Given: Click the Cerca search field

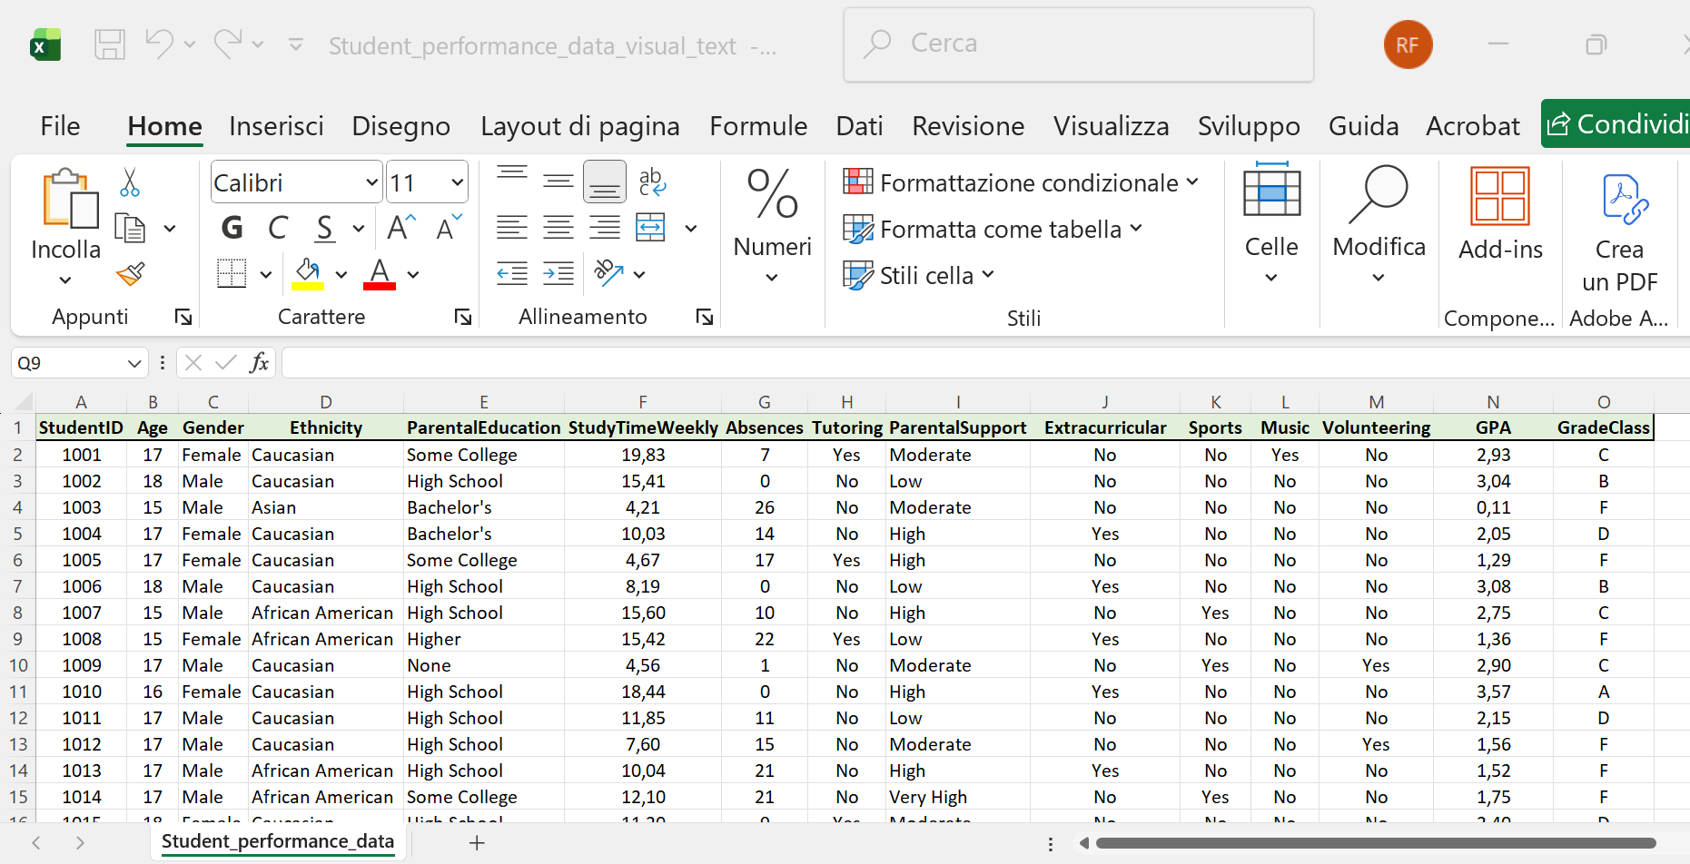Looking at the screenshot, I should tap(1077, 43).
